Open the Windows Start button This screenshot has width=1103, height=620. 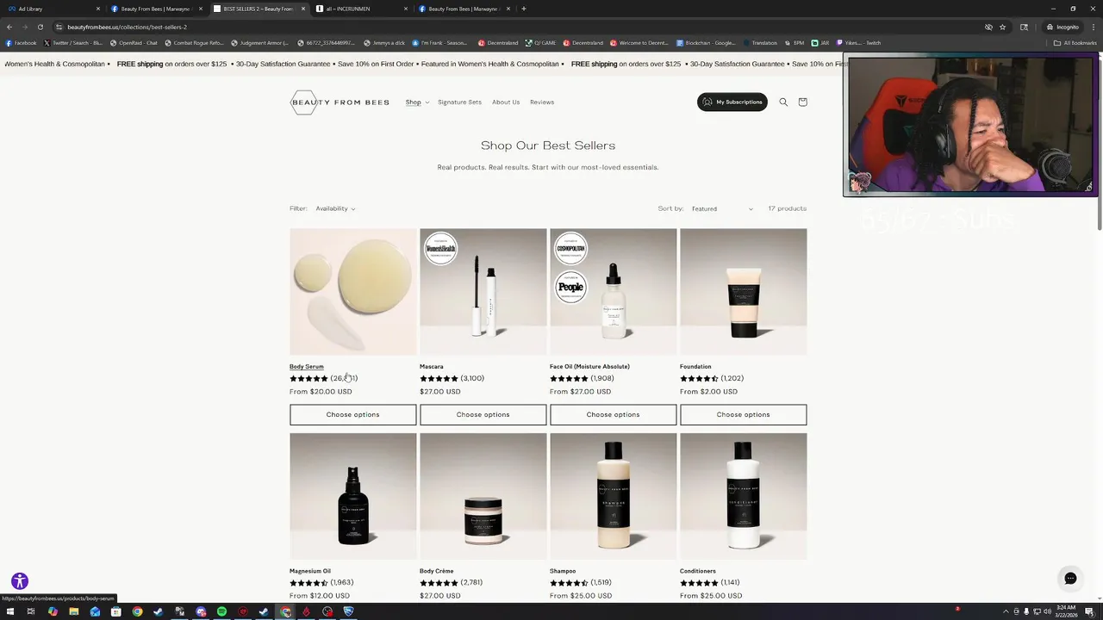tap(9, 611)
